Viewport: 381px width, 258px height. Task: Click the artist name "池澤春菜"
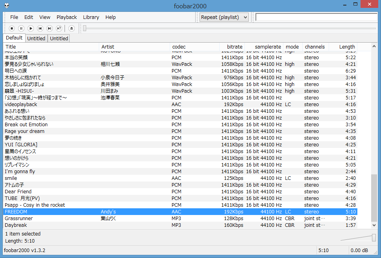pyautogui.click(x=110, y=98)
